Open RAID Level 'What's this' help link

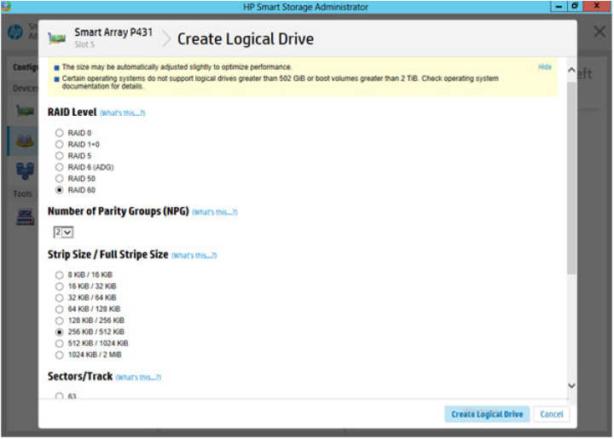coord(123,113)
